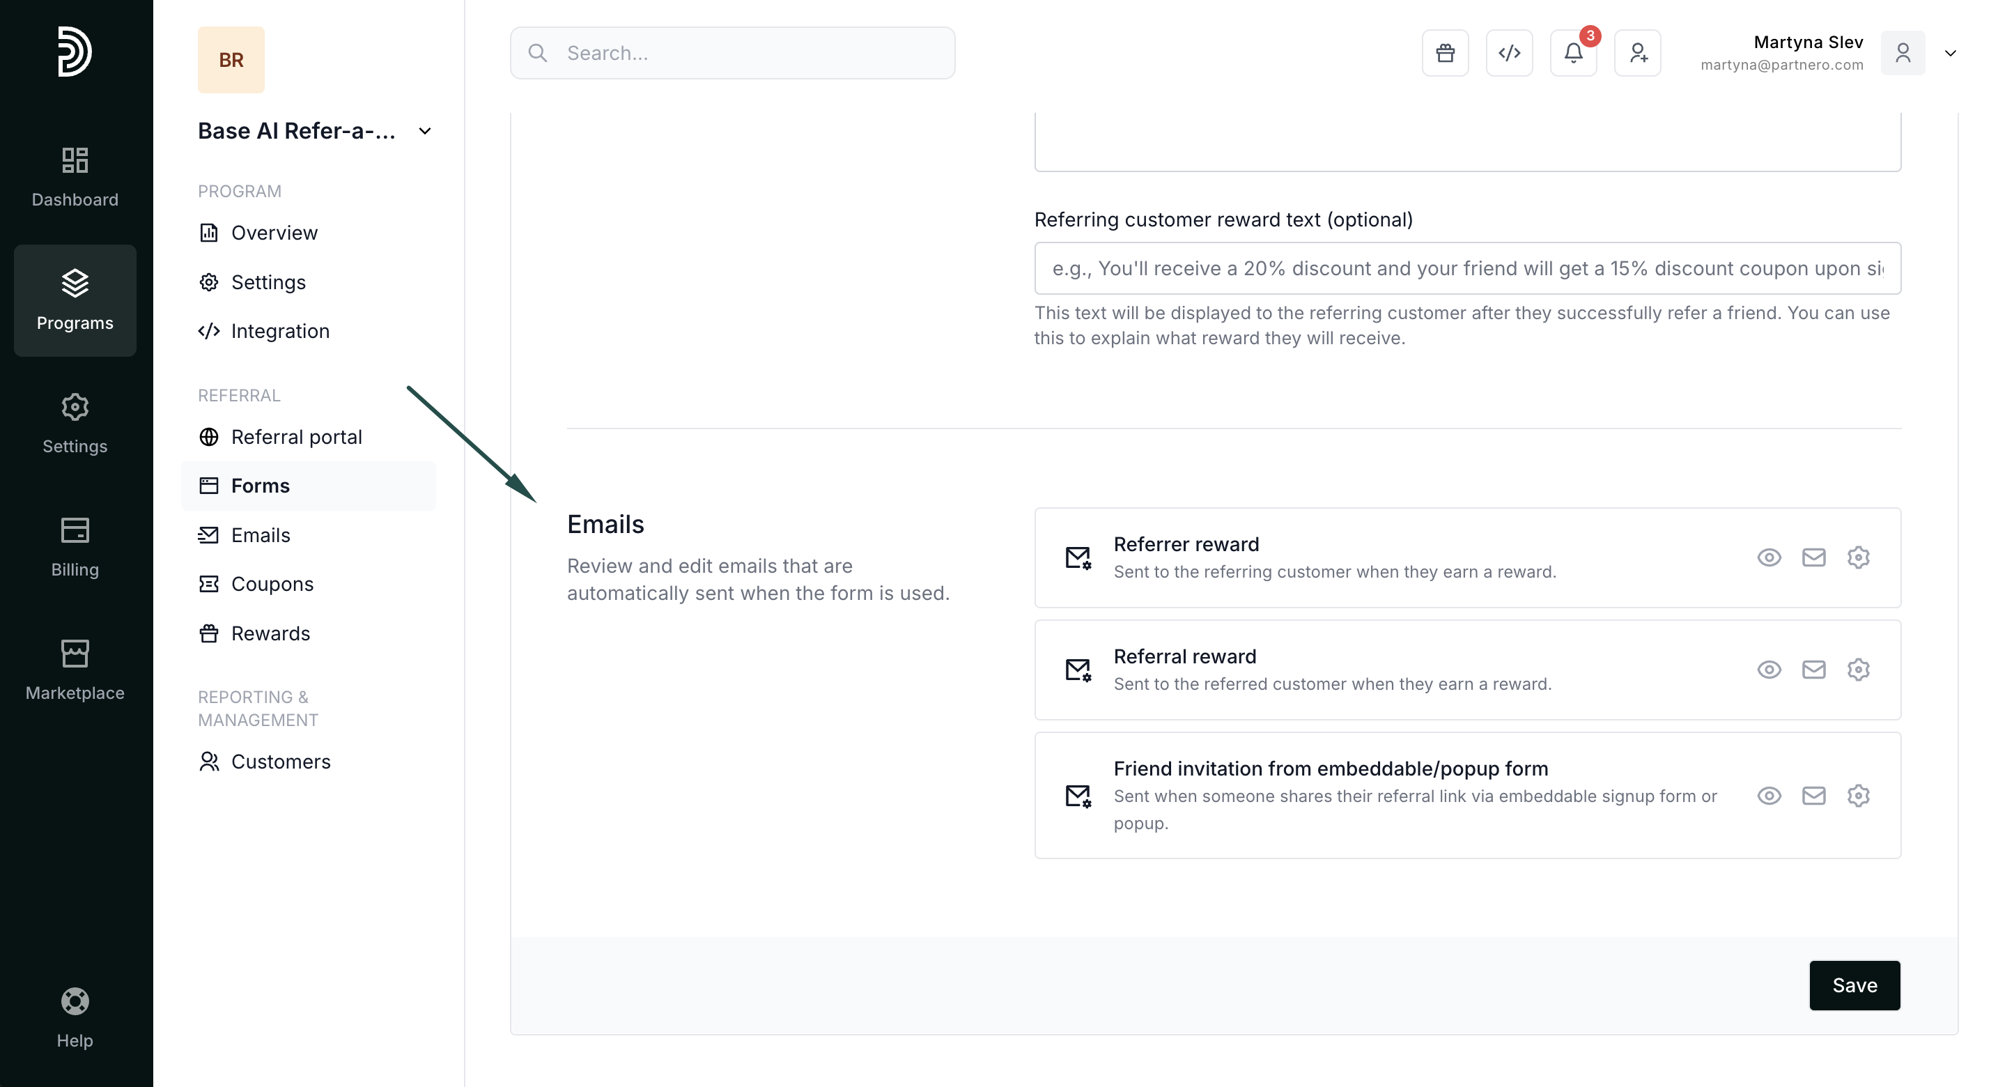Image resolution: width=1998 pixels, height=1087 pixels.
Task: Preview Referral reward email with eye icon
Action: pyautogui.click(x=1768, y=670)
